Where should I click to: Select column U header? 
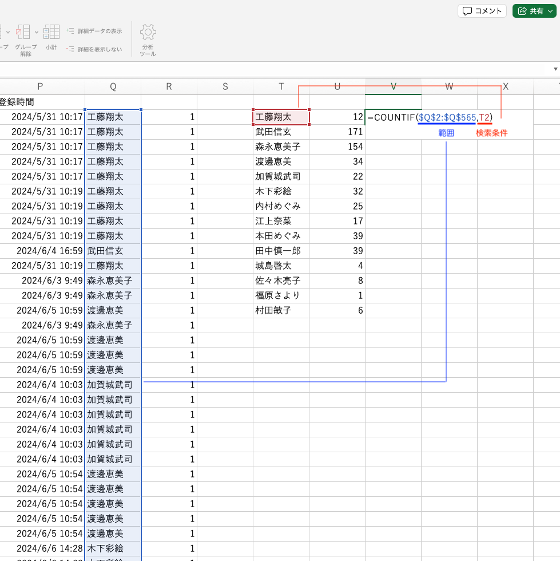[x=337, y=86]
